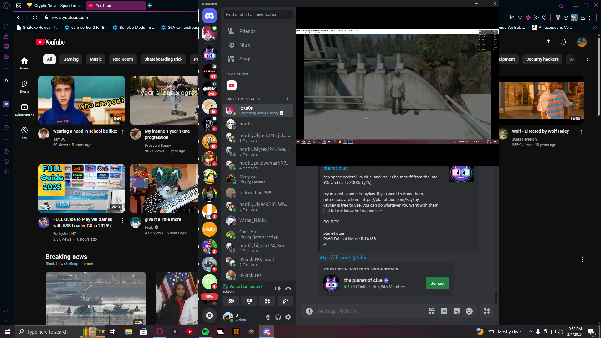This screenshot has height=338, width=601.
Task: Open YouTube hamburger guide menu
Action: tap(24, 42)
